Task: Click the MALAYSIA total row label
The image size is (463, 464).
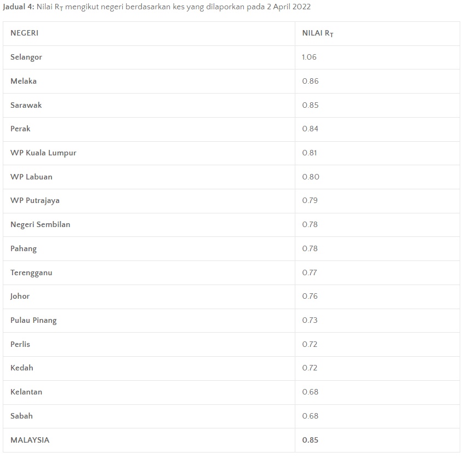Action: (x=30, y=440)
